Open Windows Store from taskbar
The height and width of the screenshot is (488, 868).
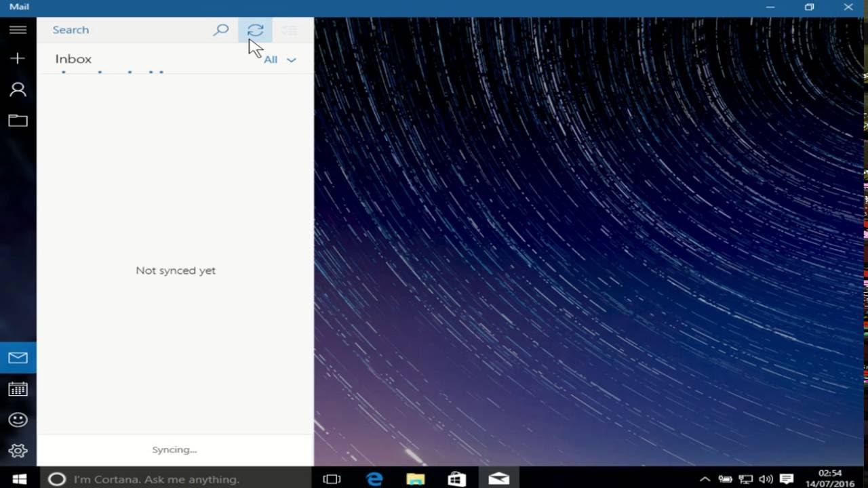457,479
